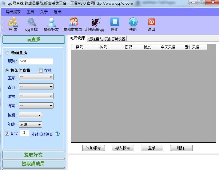Viewport: 219px width, 170px height.
Task: Open the 国家 dropdown
Action: pos(36,77)
